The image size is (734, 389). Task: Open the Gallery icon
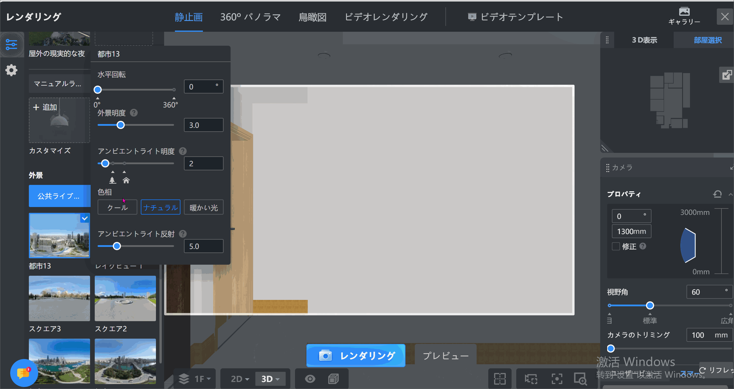(x=684, y=12)
